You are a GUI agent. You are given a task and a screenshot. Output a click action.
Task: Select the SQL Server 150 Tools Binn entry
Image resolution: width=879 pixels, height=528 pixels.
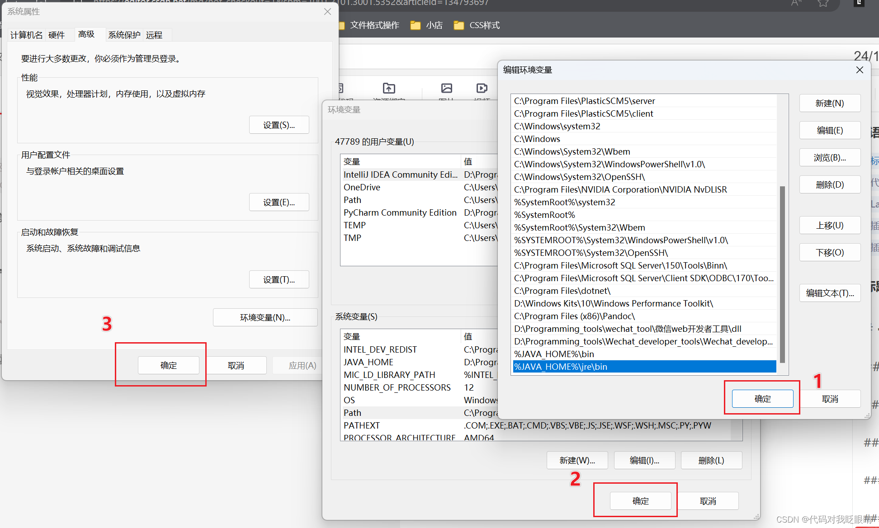pyautogui.click(x=644, y=265)
